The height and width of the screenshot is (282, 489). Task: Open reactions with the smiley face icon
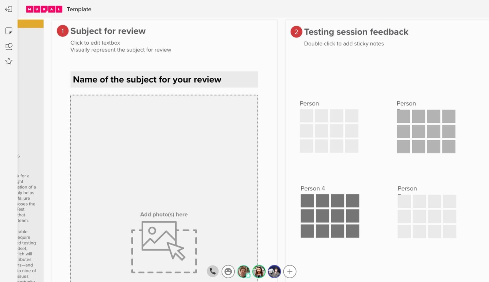pos(228,271)
